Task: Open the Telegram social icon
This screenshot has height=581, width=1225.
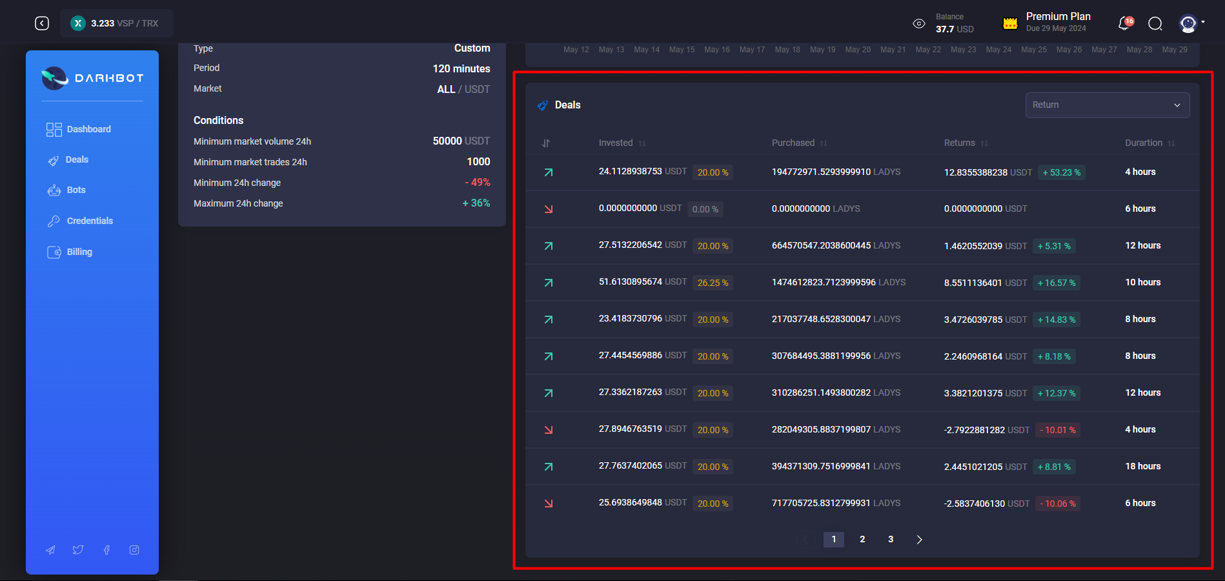Action: tap(50, 550)
